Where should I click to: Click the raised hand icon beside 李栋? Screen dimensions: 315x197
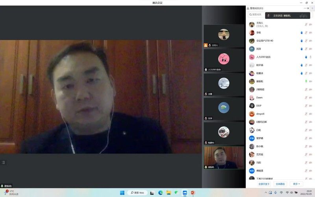click(301, 33)
